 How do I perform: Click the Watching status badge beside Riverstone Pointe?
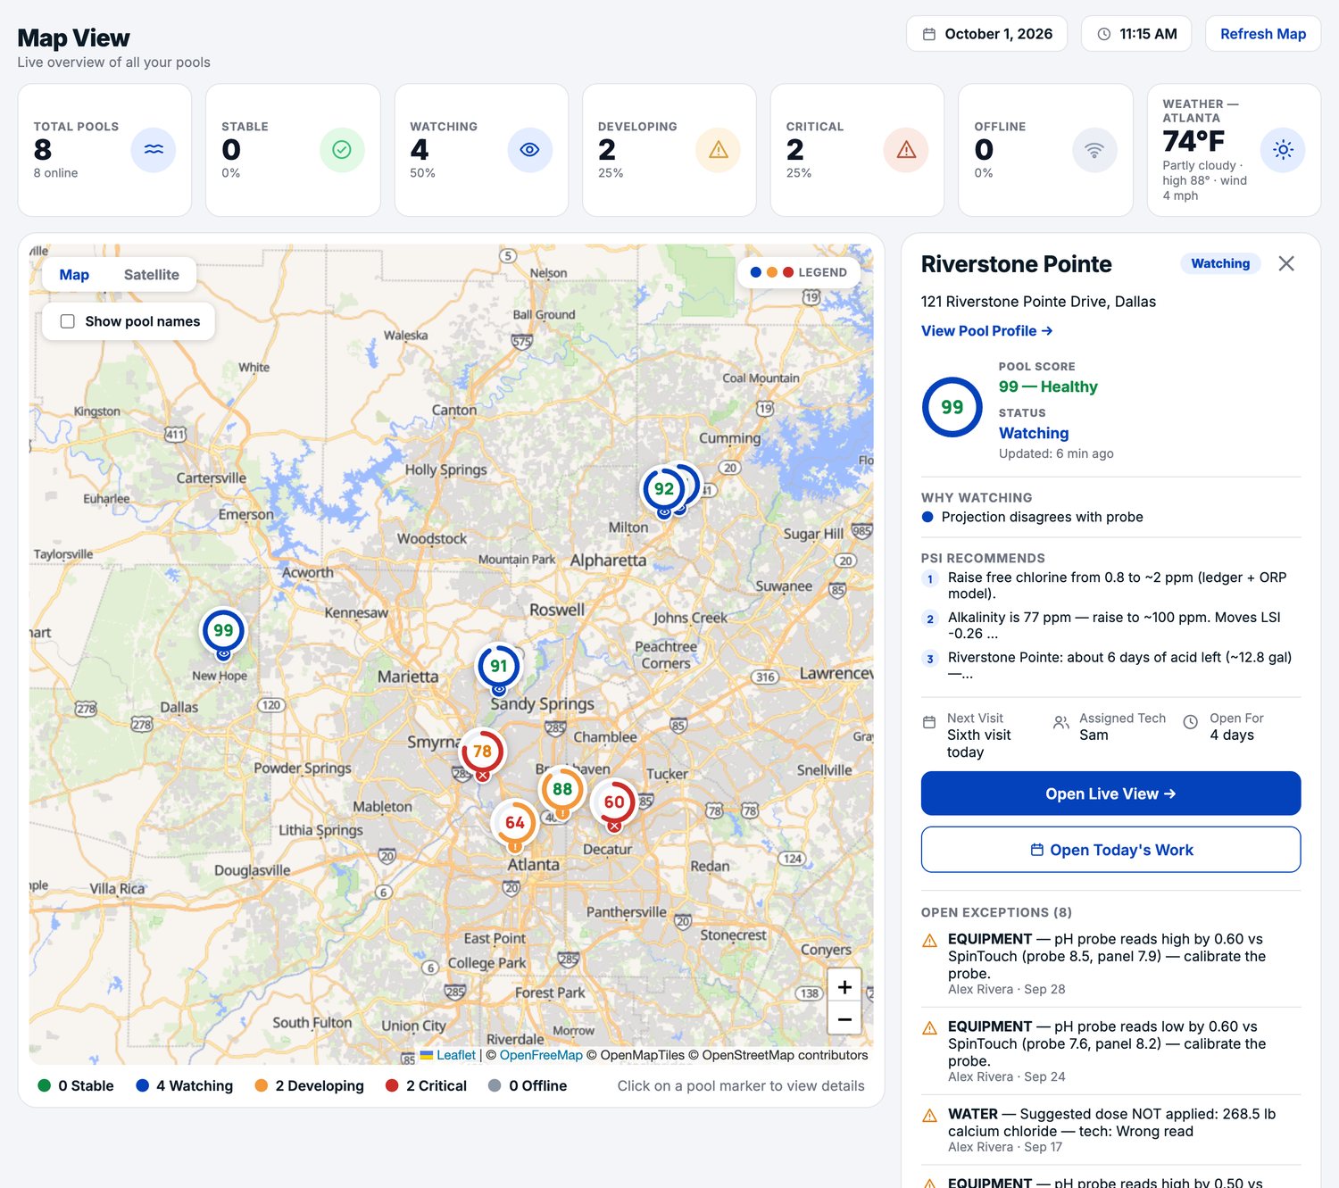point(1220,263)
